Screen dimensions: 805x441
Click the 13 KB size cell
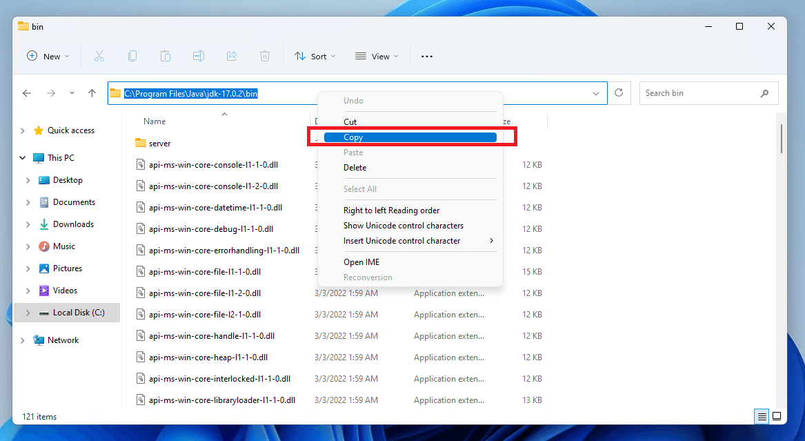pyautogui.click(x=533, y=400)
